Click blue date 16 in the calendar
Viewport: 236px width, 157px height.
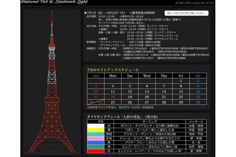[198, 91]
